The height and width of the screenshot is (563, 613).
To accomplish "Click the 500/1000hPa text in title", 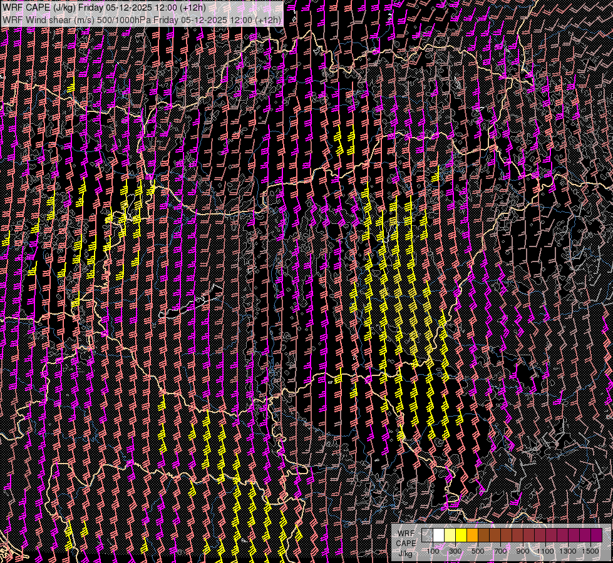I will coord(125,19).
